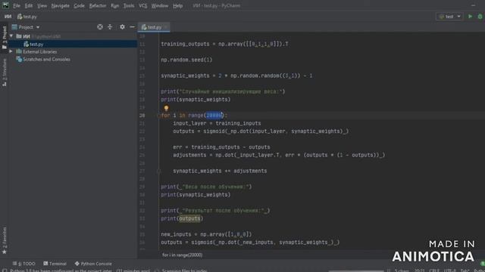Open the Edit menu

tap(29, 5)
